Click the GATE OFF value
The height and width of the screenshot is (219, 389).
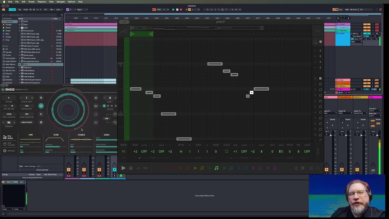pos(307,151)
